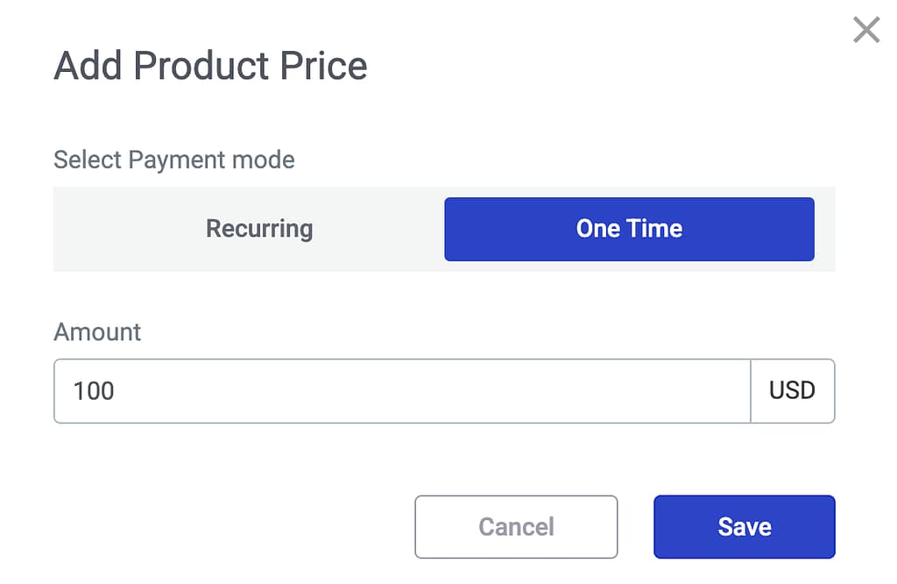
Task: Open the USD currency selector
Action: (792, 391)
